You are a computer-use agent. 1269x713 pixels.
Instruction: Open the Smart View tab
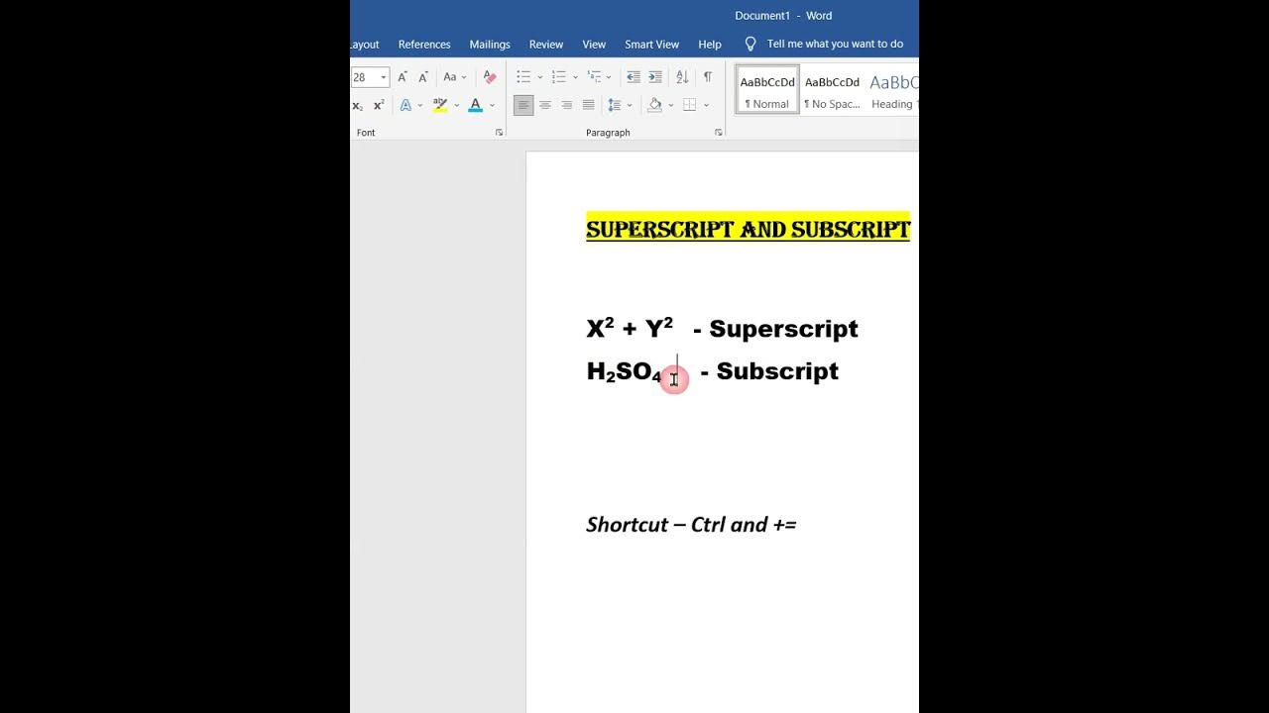tap(651, 45)
